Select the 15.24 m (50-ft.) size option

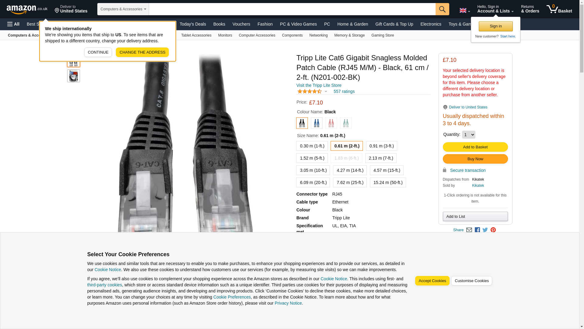388,182
